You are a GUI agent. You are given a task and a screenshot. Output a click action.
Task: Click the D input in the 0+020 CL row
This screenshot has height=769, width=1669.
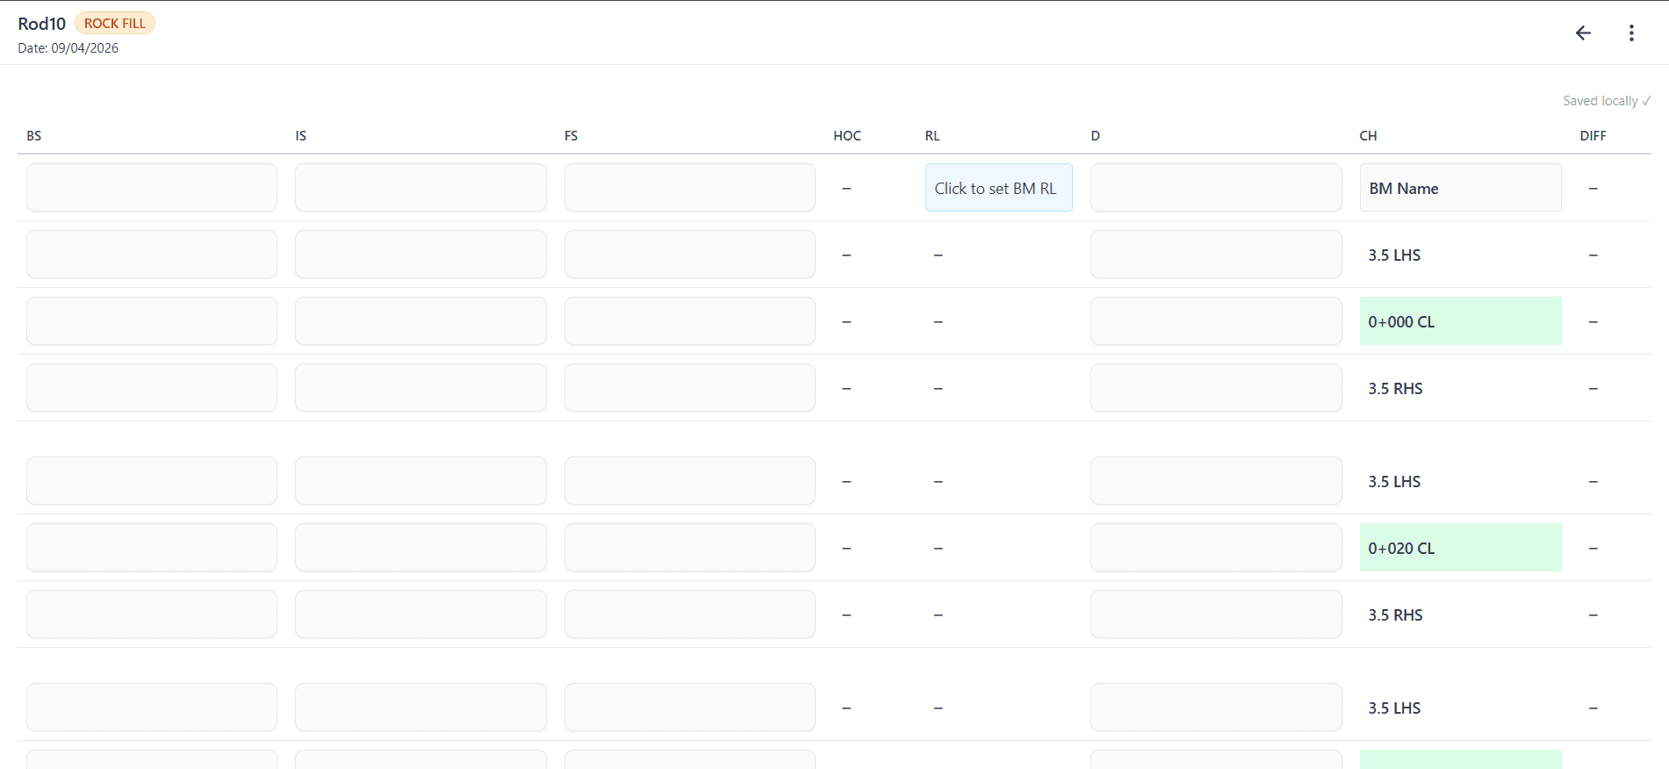1215,548
